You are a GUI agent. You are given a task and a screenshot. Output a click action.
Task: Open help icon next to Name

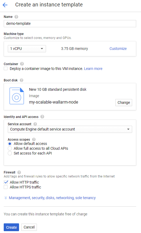[x=16, y=17]
